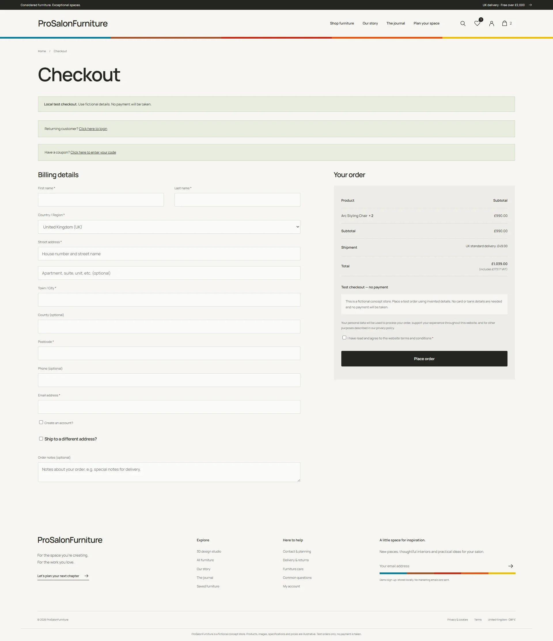Open the user account icon
This screenshot has width=553, height=641.
(x=491, y=24)
